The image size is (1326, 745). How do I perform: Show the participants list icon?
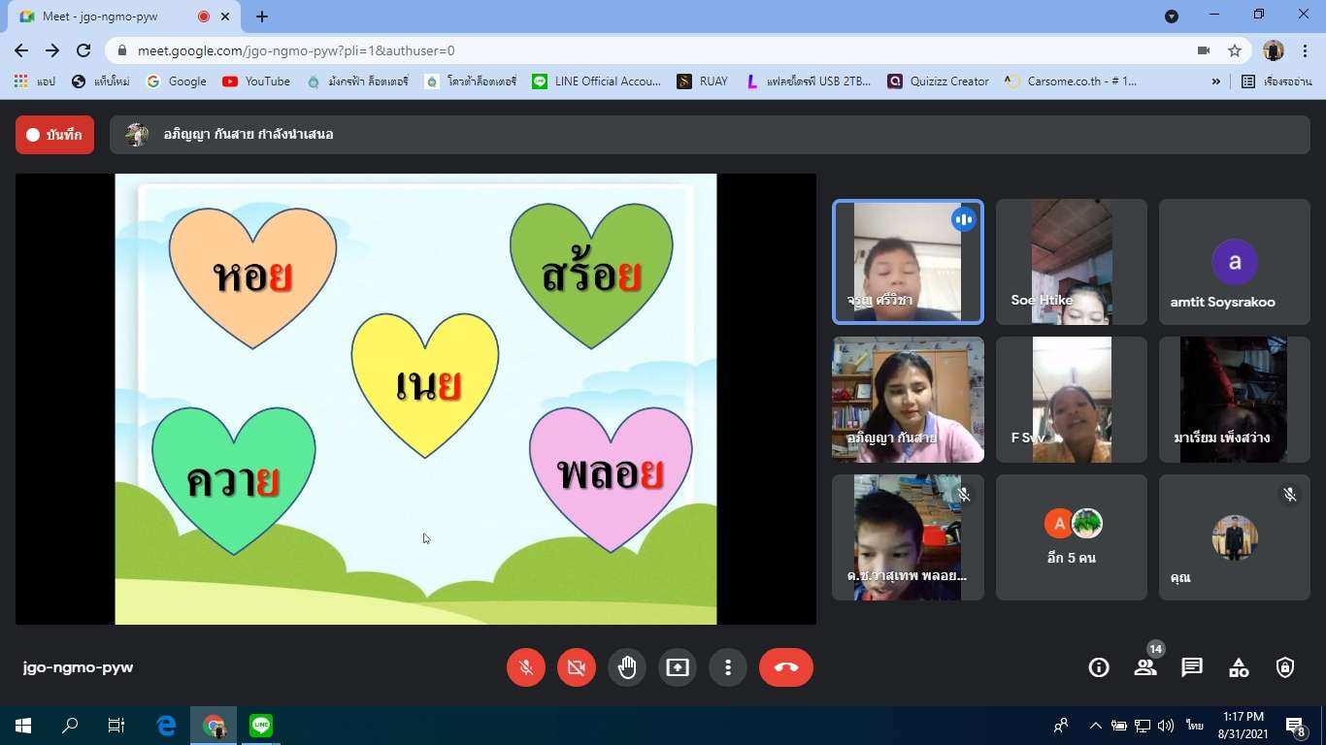coord(1145,667)
